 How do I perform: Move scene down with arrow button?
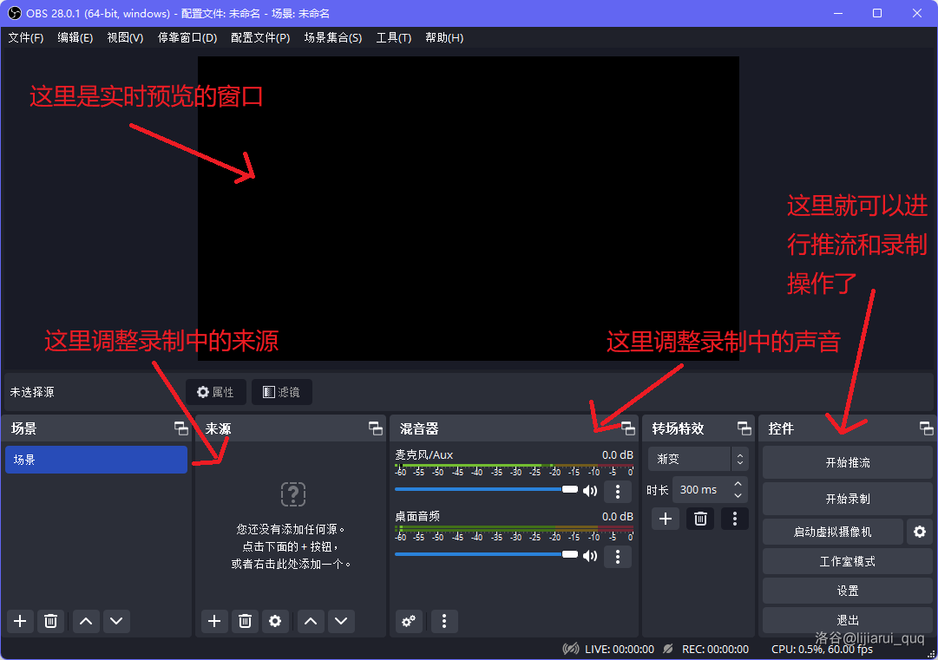point(116,621)
